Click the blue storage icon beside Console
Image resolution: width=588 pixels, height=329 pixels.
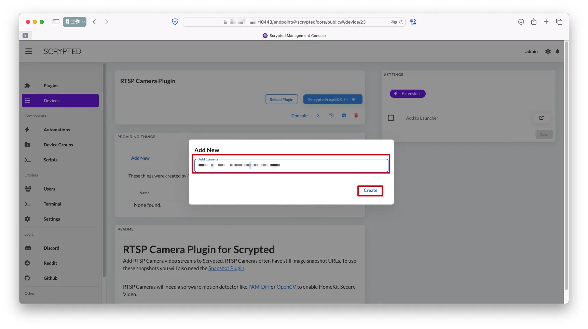pos(344,116)
